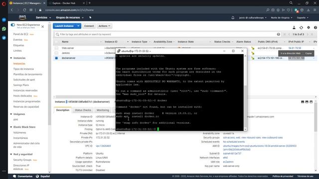This screenshot has height=179, width=319.
Task: Open the Monitoring details tab
Action: [103, 110]
